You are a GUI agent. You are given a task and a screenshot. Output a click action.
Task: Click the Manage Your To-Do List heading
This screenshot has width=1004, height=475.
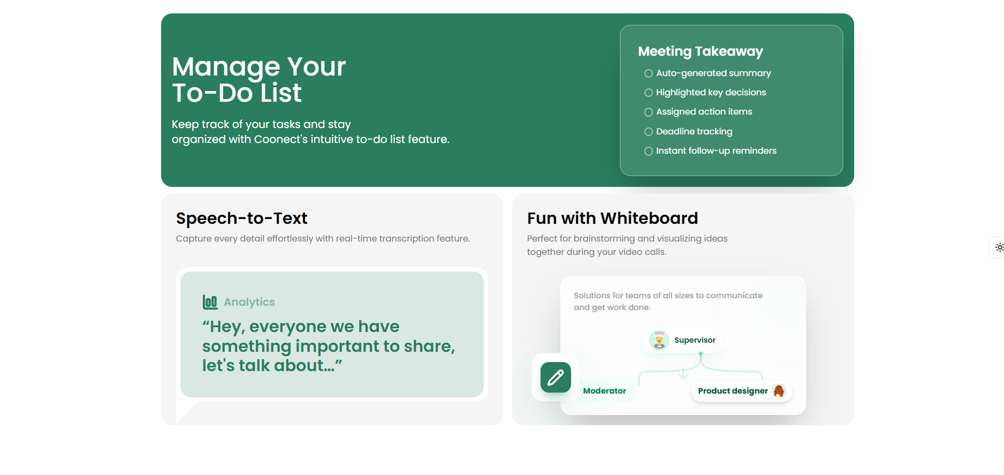259,80
